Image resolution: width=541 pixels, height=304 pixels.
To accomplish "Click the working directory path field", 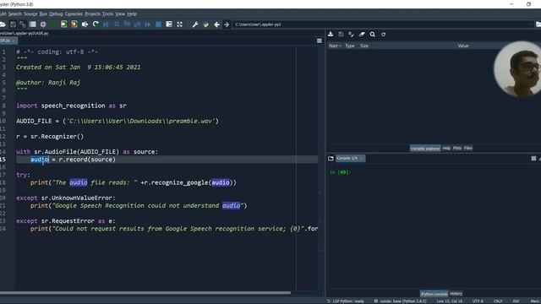I will 382,24.
